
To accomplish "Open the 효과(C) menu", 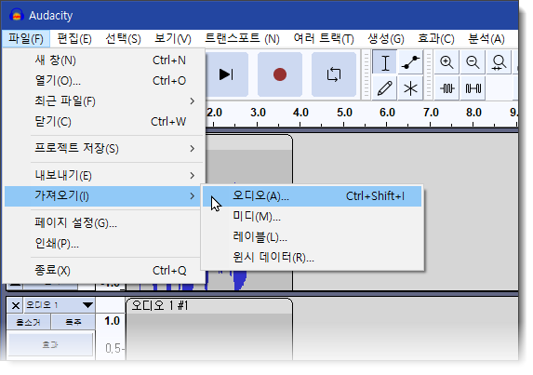I will pyautogui.click(x=435, y=39).
